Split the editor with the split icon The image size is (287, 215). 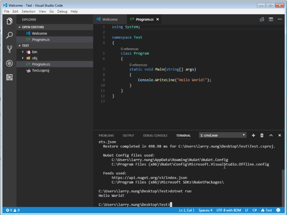point(271,19)
